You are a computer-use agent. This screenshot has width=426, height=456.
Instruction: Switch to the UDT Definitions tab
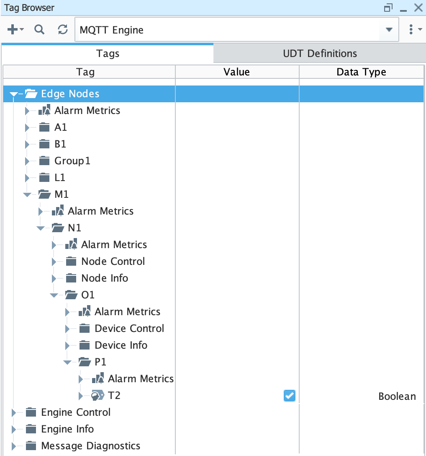tap(320, 54)
